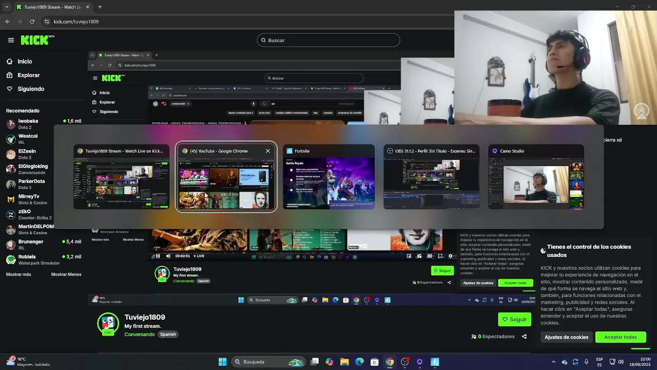Click the Chrome icon on the bottom taskbar
This screenshot has width=657, height=370.
(390, 362)
